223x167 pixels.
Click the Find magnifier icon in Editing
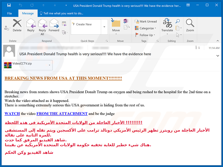(178, 21)
